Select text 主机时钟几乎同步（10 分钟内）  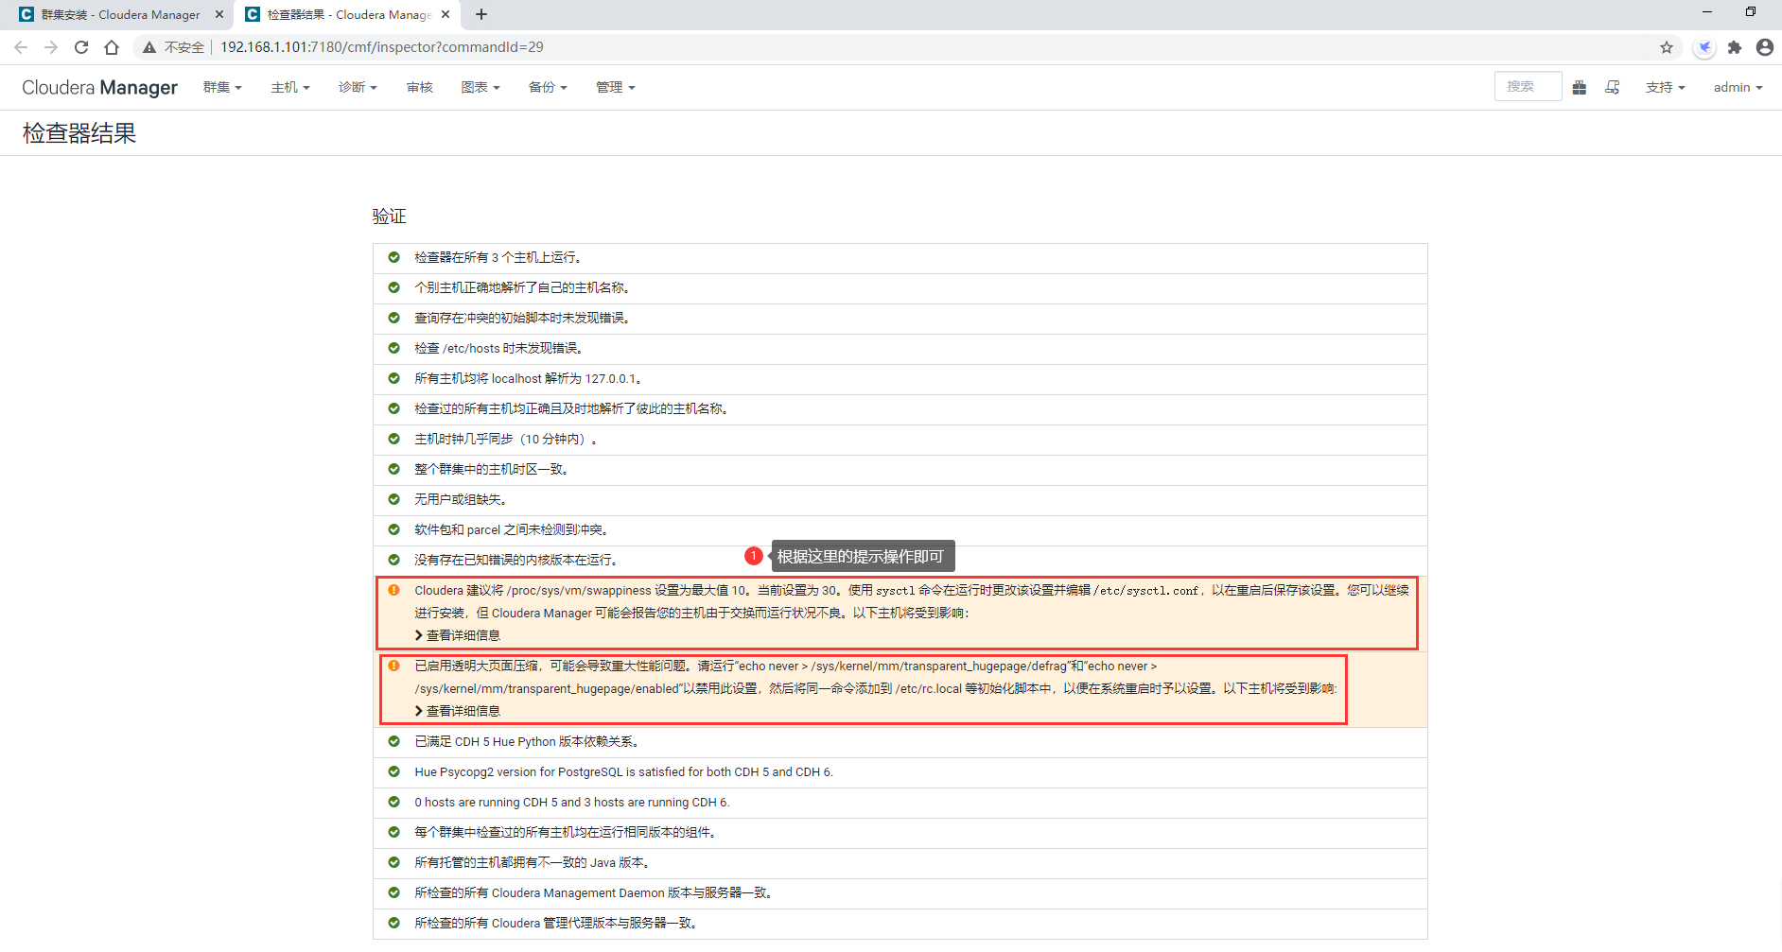pyautogui.click(x=506, y=439)
